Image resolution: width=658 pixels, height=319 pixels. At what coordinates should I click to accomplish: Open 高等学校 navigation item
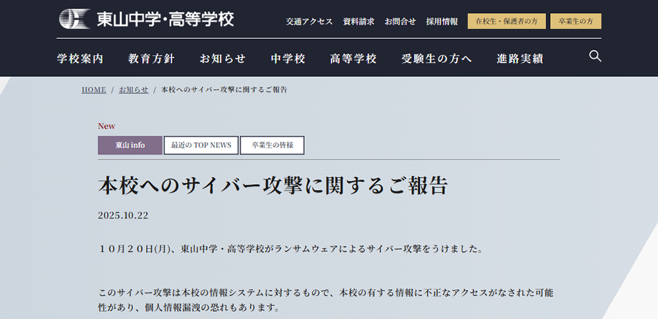[353, 59]
